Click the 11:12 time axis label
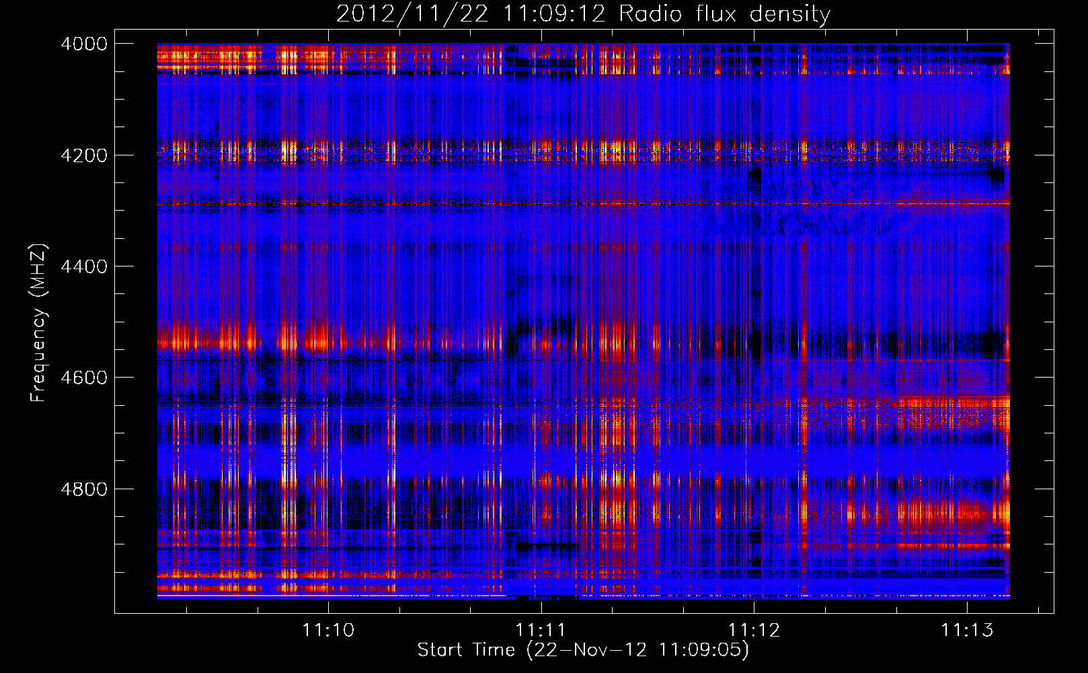The width and height of the screenshot is (1088, 673). coord(754,630)
